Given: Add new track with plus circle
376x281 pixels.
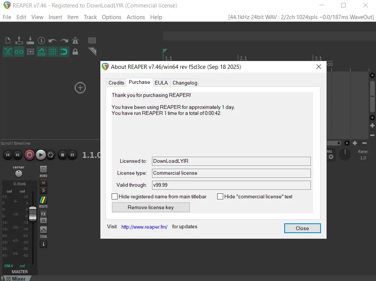Looking at the screenshot, I should pyautogui.click(x=80, y=88).
